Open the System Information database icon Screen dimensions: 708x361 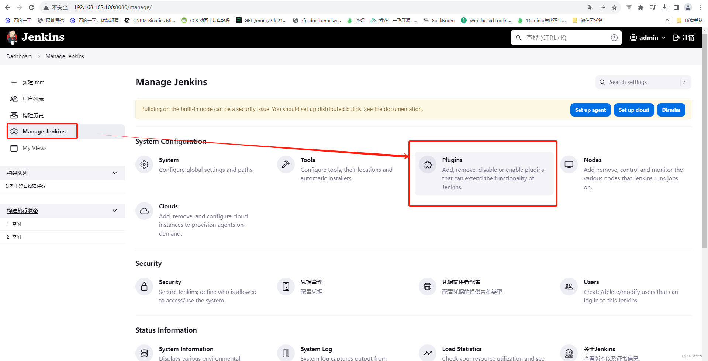pyautogui.click(x=144, y=353)
